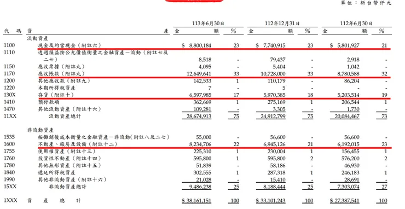Select total assets $ 33,101,243
This screenshot has width=405, height=209.
coord(270,201)
